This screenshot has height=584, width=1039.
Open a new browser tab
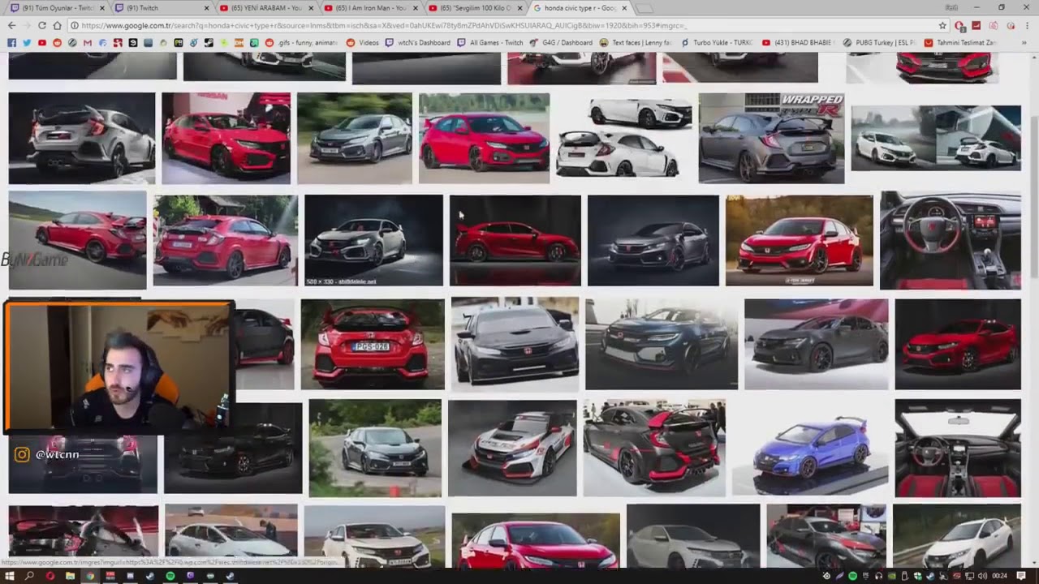[643, 8]
